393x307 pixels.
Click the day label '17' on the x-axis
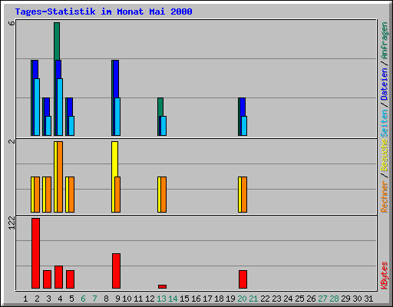click(x=207, y=299)
